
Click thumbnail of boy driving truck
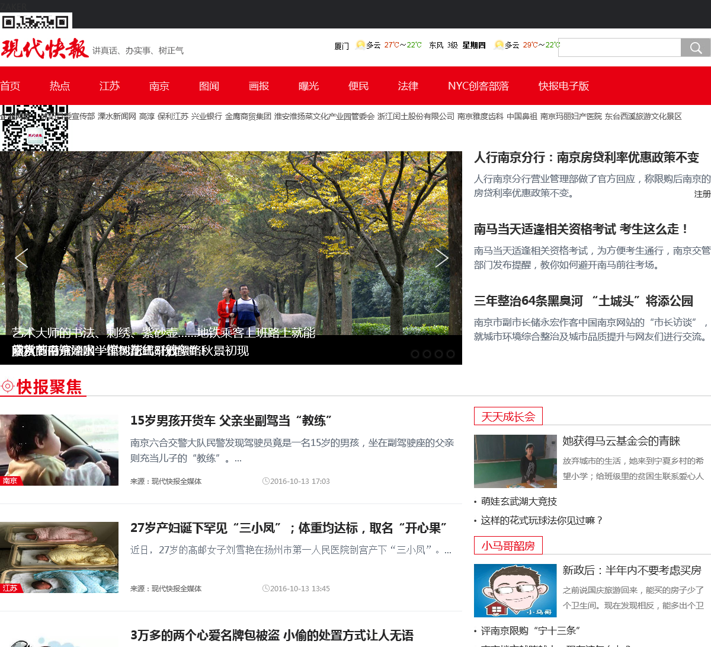pyautogui.click(x=59, y=450)
